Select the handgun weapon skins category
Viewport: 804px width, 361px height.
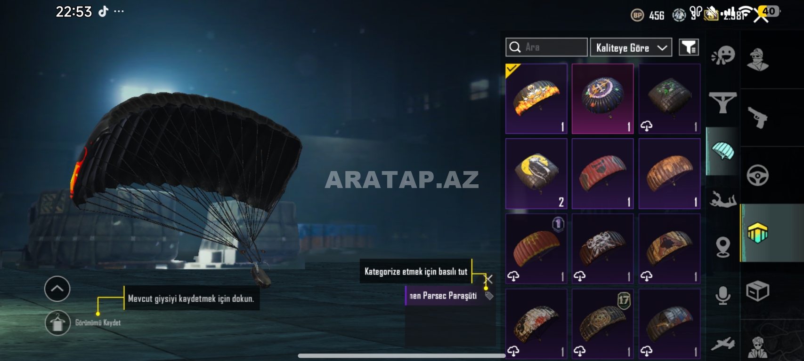click(758, 118)
